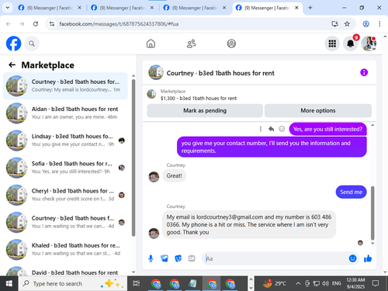Send a thumbs-up like
This screenshot has width=388, height=291.
pyautogui.click(x=368, y=258)
